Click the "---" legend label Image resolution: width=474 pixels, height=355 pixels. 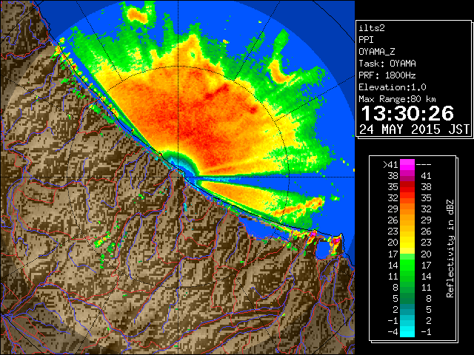(424, 165)
